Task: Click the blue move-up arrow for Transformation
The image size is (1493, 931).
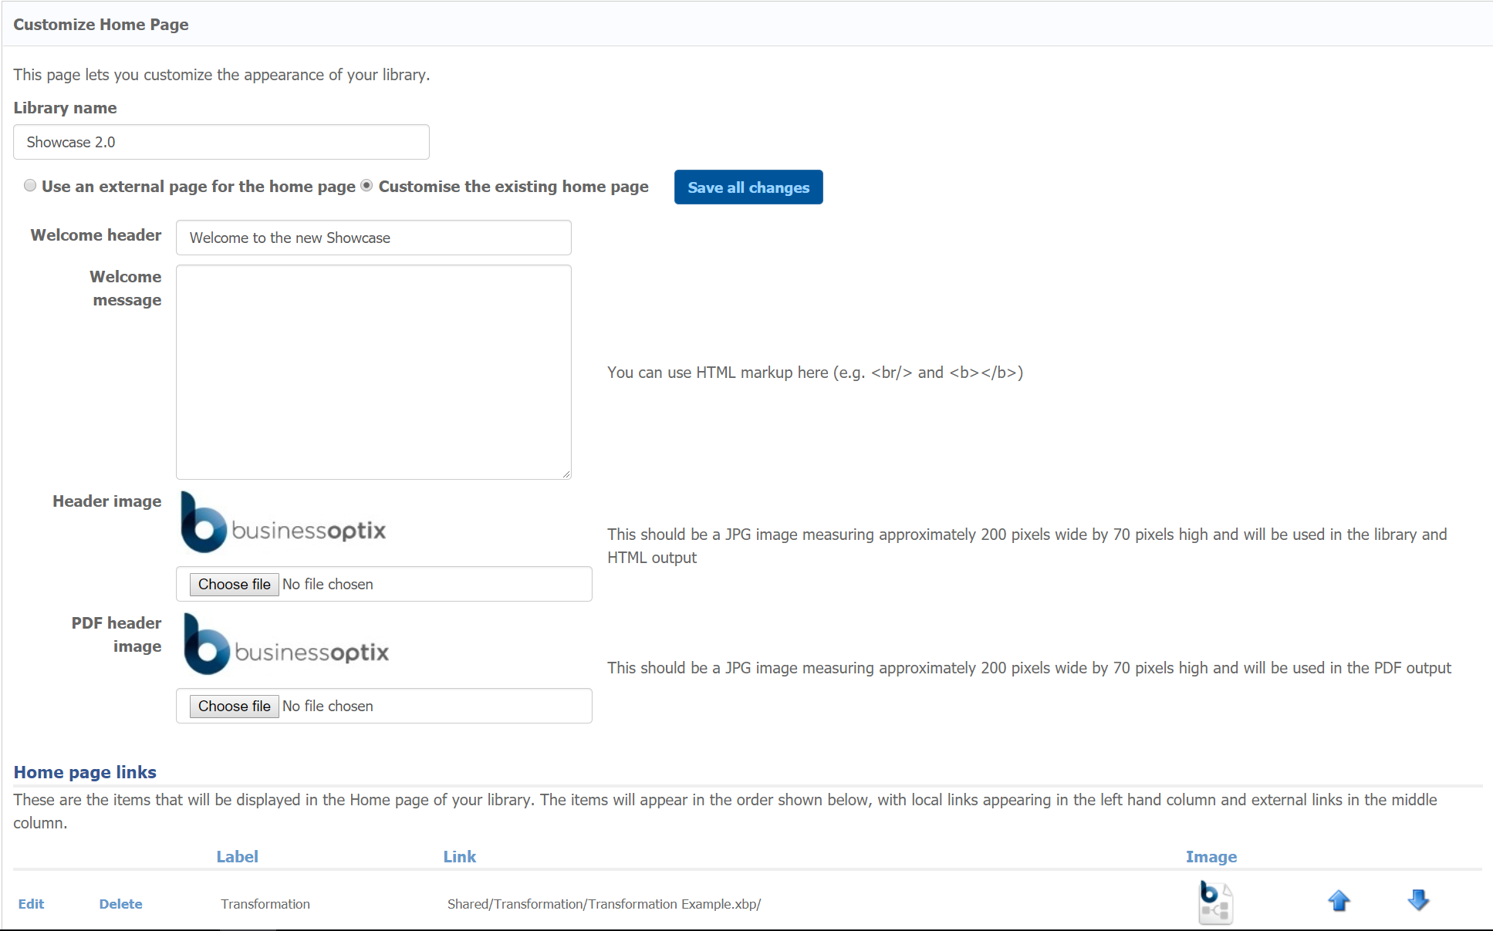Action: click(1339, 900)
